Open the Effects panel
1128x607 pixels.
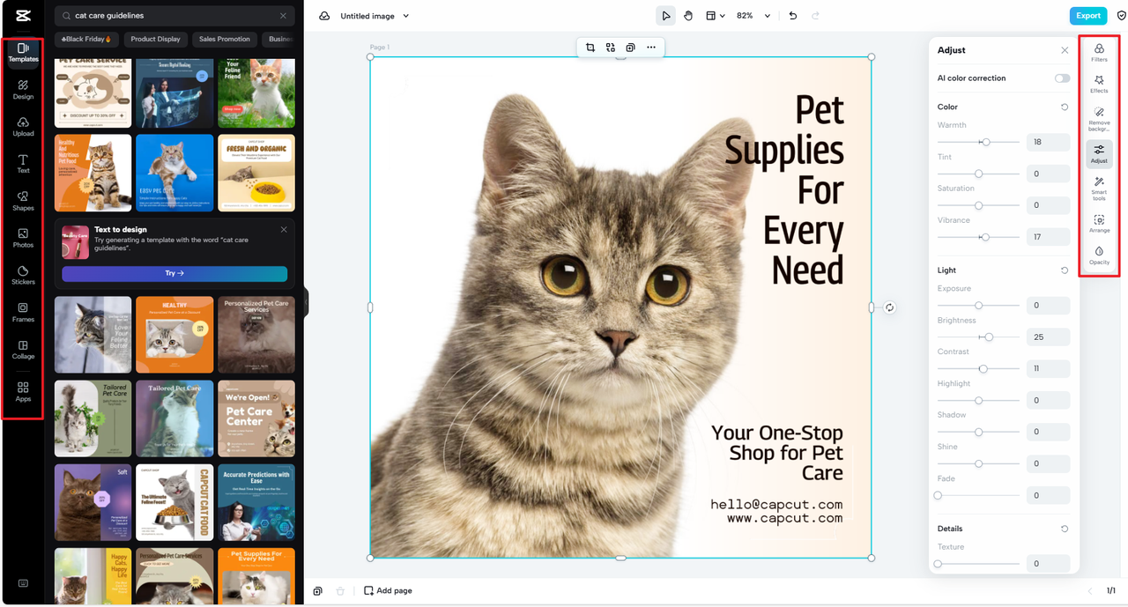1099,84
